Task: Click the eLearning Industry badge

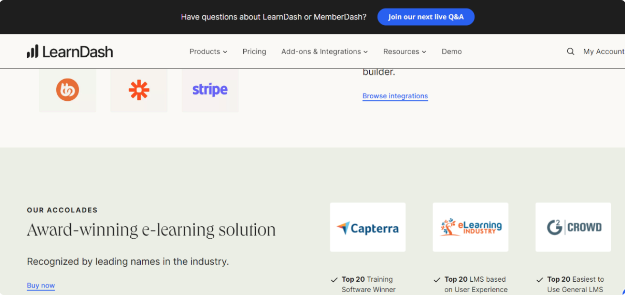Action: (470, 227)
